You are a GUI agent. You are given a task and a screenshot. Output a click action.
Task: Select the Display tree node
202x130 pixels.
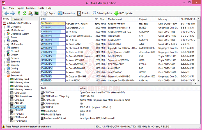(x=14, y=41)
